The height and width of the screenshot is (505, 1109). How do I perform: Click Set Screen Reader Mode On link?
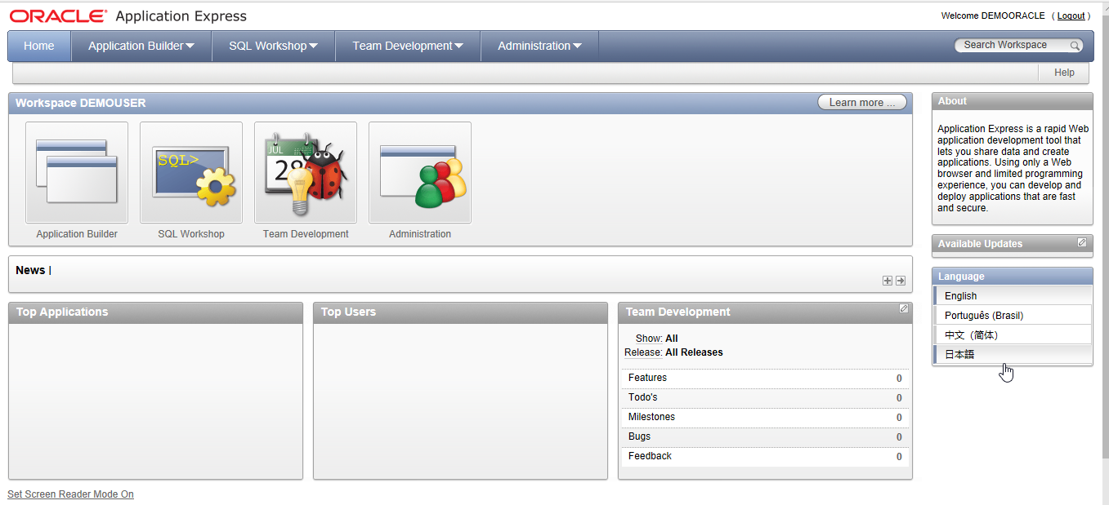70,494
